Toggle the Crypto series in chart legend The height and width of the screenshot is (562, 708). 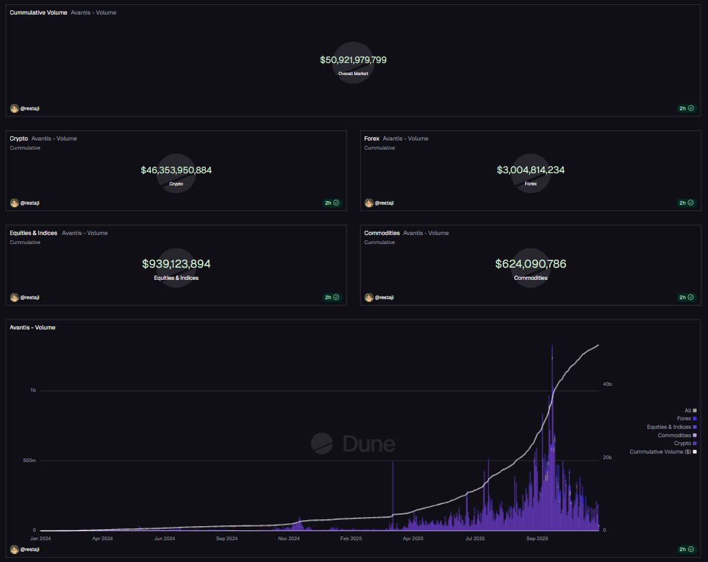685,443
